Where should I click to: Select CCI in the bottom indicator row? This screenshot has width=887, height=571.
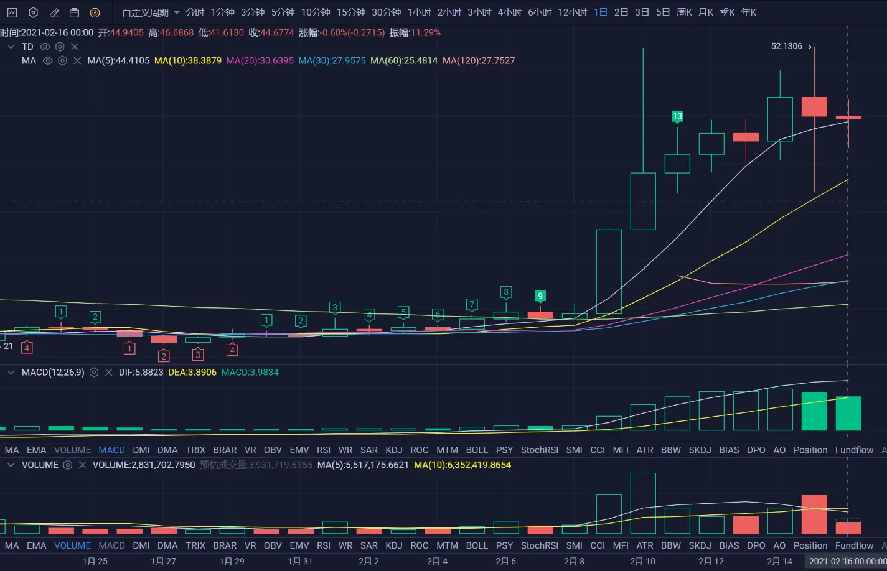598,545
